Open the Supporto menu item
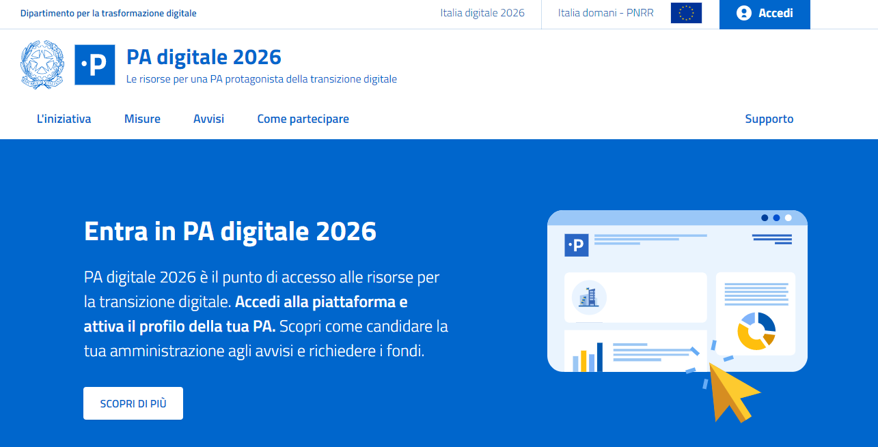Screen dimensions: 878x447 click(x=769, y=119)
